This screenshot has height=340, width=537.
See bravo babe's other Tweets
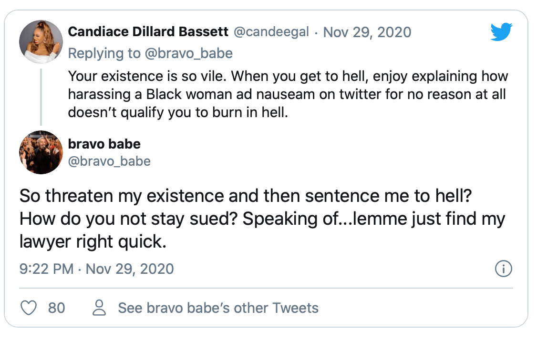tap(218, 308)
